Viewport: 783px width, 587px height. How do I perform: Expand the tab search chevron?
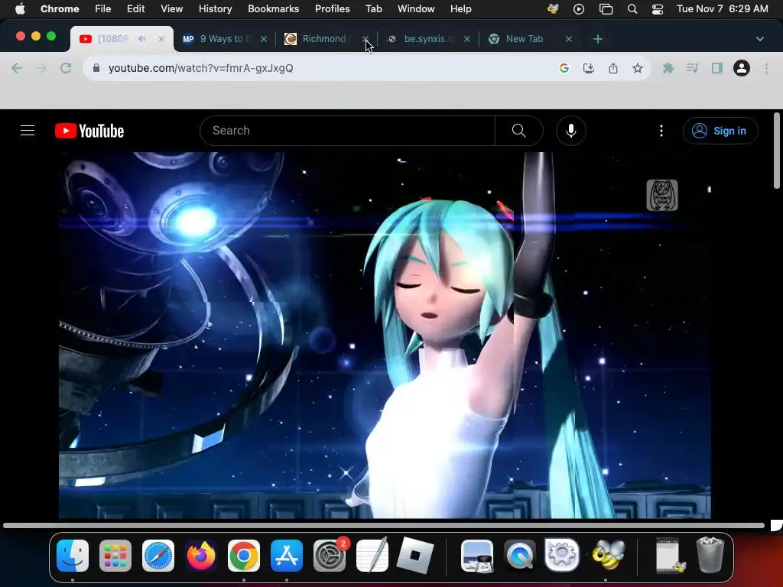pos(760,39)
